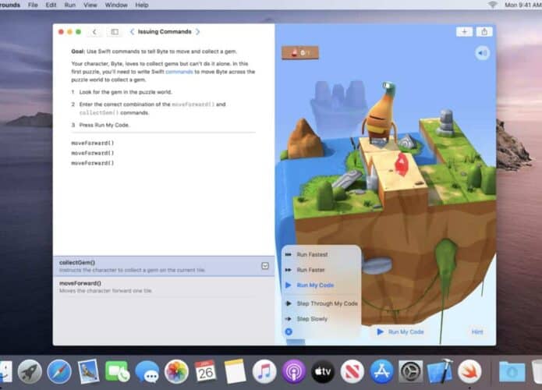Open FaceTime from the dock
The height and width of the screenshot is (390, 542).
click(x=118, y=372)
